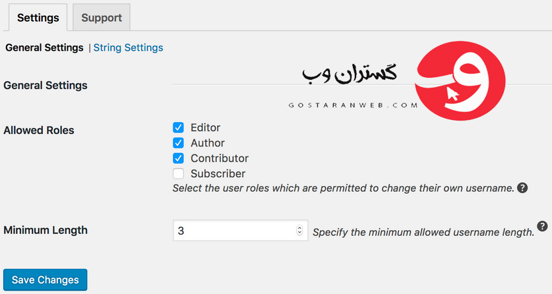Screen dimensions: 552x294
Task: Decrease Minimum Length with the down arrow
Action: (x=299, y=233)
